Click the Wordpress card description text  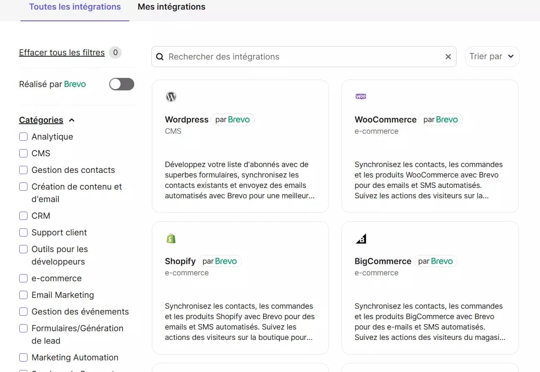pyautogui.click(x=240, y=180)
